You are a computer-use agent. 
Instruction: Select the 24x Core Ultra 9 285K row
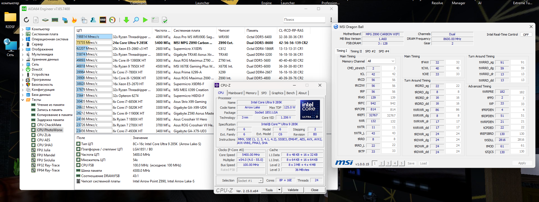pos(192,43)
